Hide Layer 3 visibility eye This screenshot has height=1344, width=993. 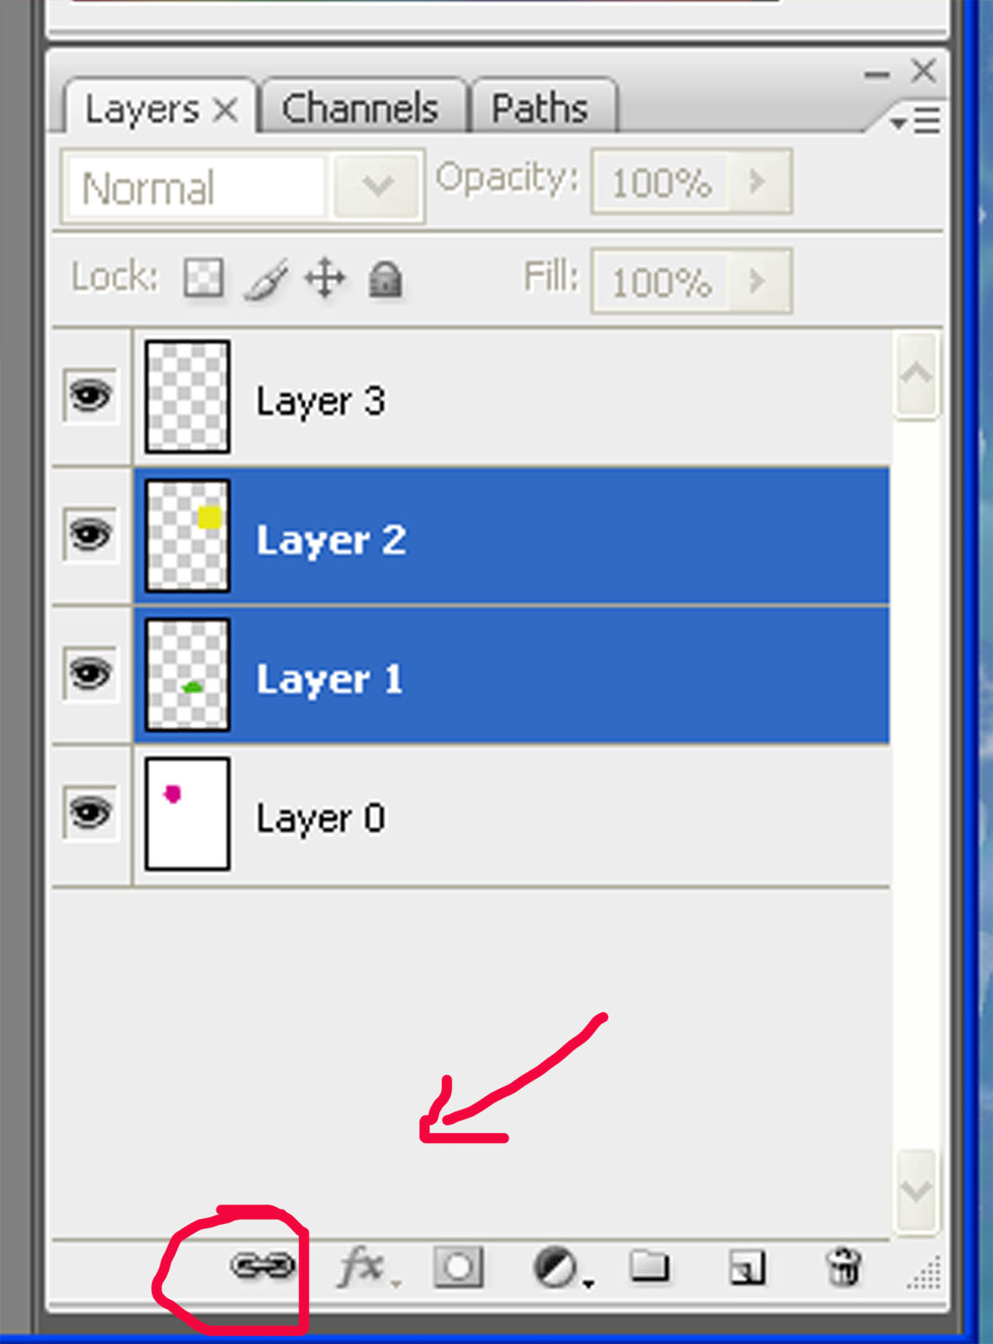(90, 396)
